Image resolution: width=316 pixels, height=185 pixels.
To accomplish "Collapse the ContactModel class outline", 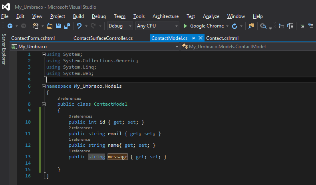I will [x=44, y=104].
